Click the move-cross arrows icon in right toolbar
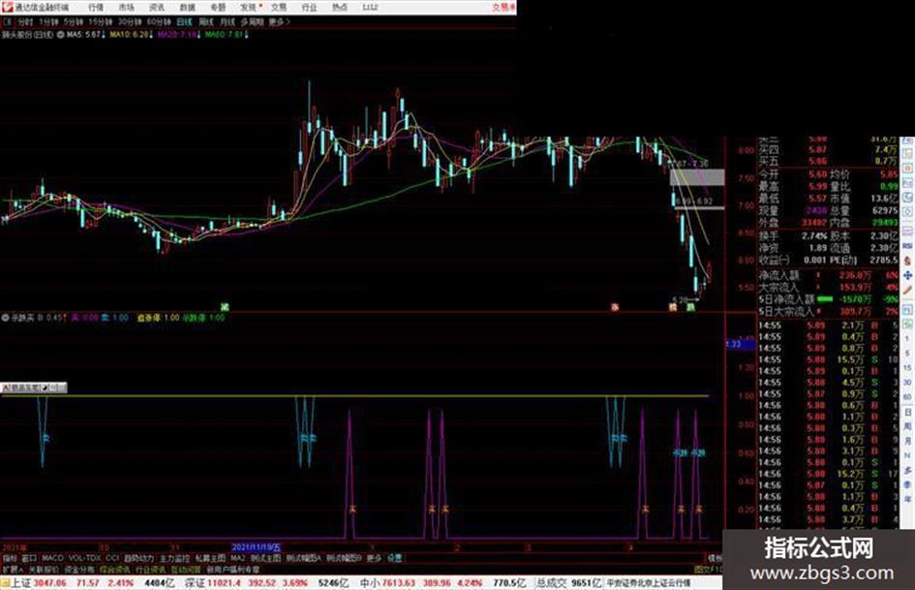Screen dimensions: 915x590 (x=907, y=275)
